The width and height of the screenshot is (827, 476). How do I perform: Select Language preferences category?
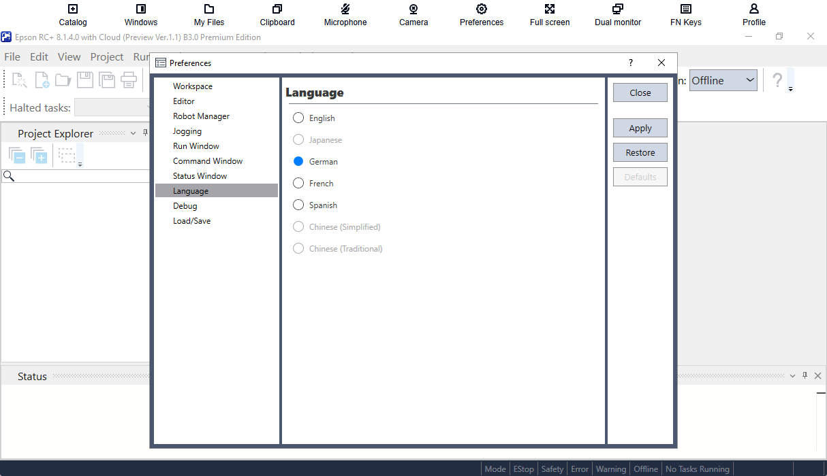(217, 191)
